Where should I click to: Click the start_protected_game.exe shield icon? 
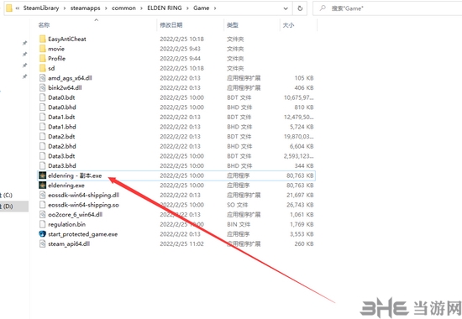(43, 234)
